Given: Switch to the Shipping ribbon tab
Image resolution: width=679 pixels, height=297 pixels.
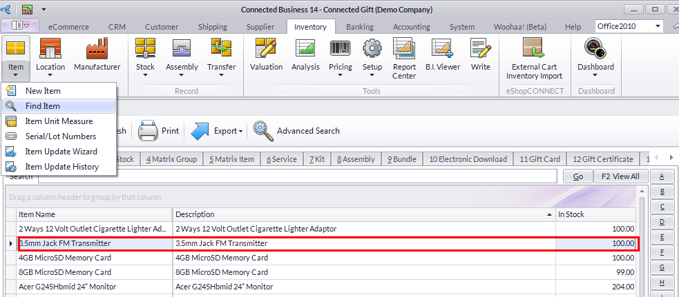Looking at the screenshot, I should 213,26.
